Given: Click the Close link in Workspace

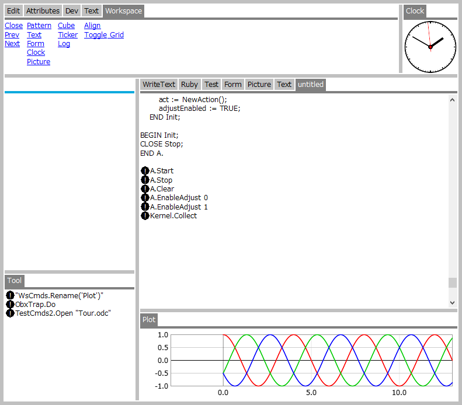Looking at the screenshot, I should tap(13, 26).
